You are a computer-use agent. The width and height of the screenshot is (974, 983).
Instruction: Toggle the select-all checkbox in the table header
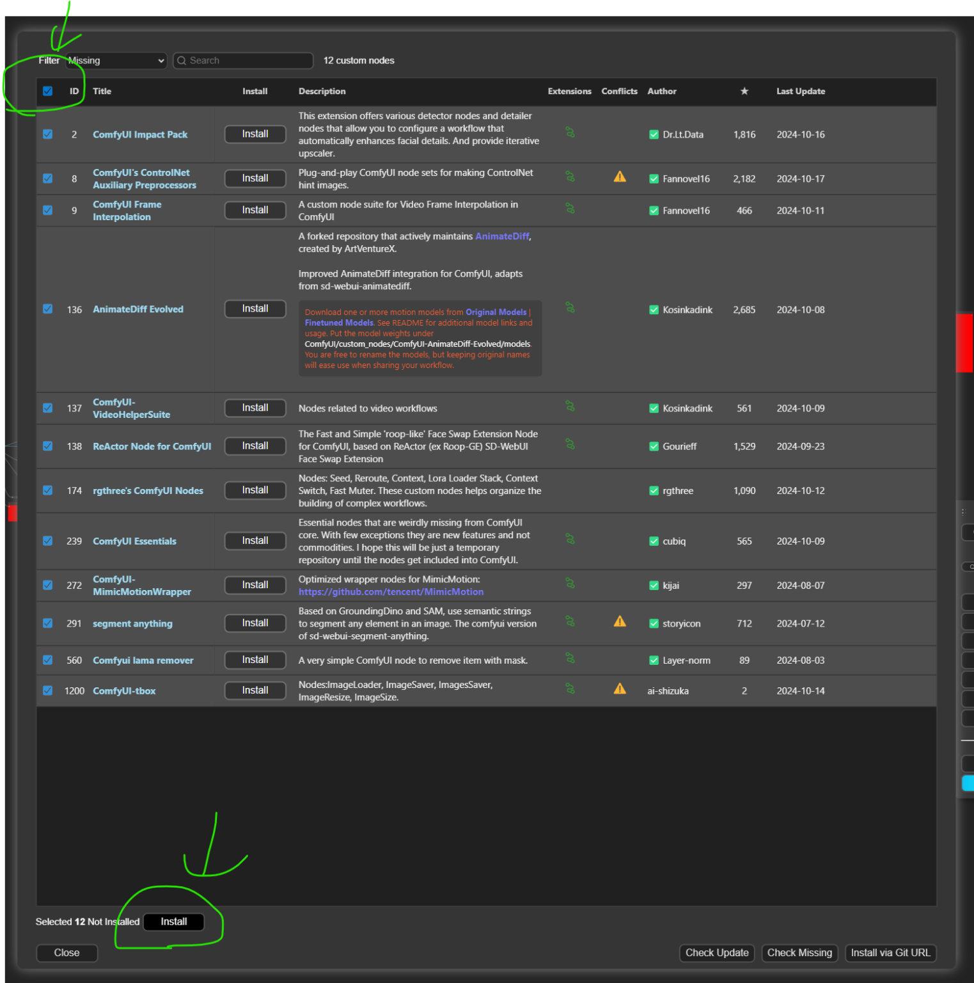(47, 91)
